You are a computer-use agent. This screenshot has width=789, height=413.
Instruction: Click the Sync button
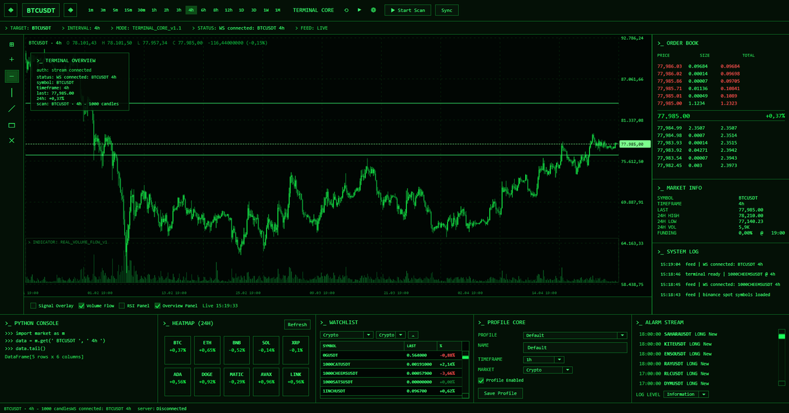tap(447, 11)
